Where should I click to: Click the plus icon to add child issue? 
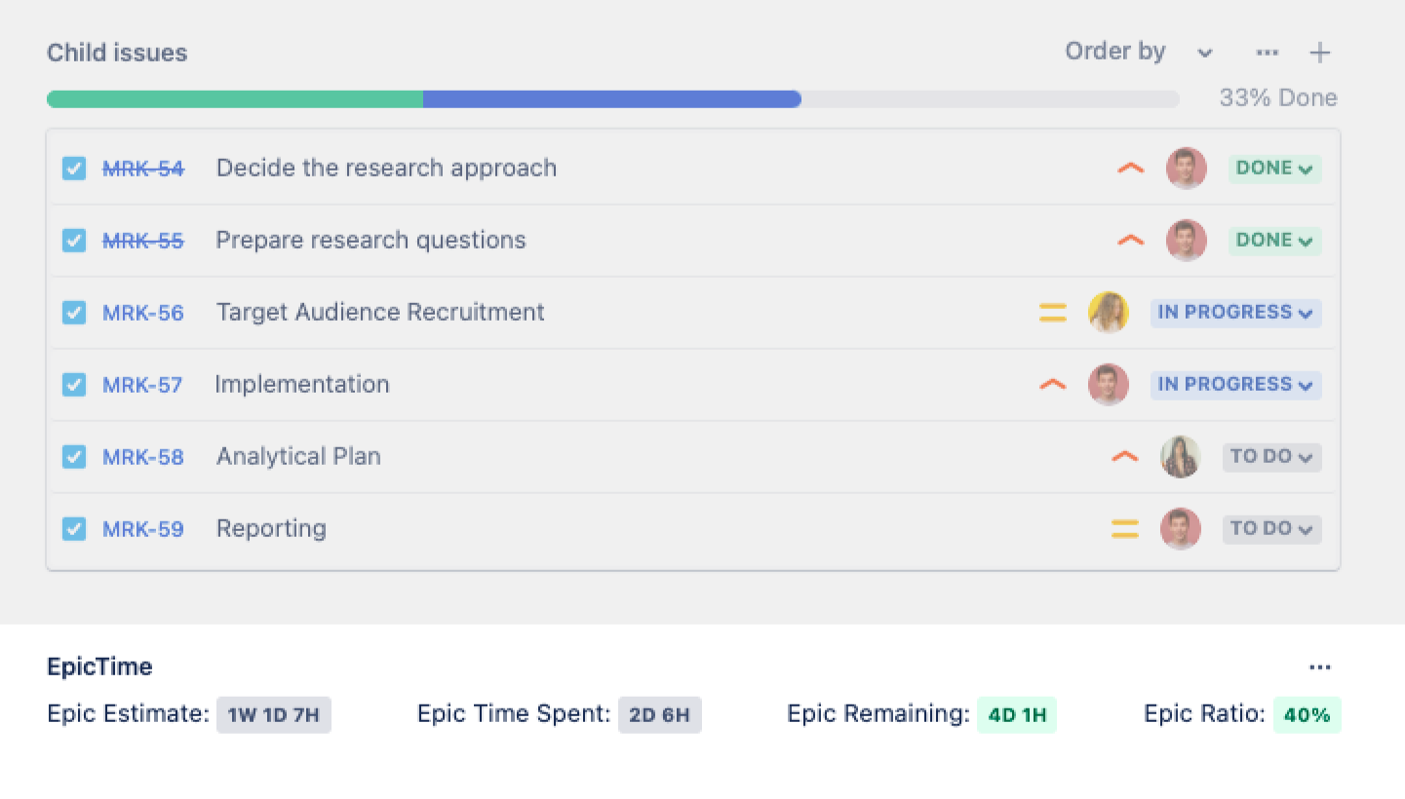click(x=1319, y=53)
